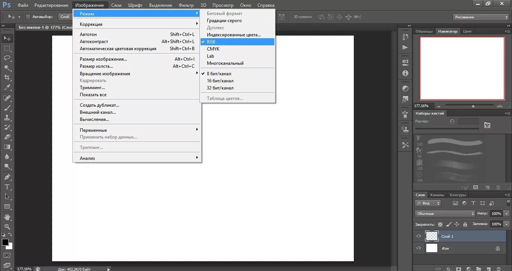
Task: Open the Styles fx panel icon
Action: tap(405, 100)
